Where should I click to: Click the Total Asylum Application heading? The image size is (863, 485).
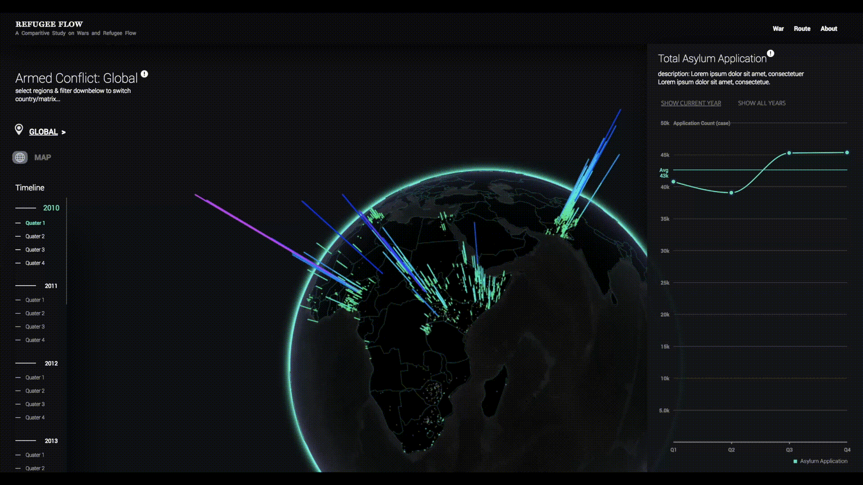click(x=712, y=59)
